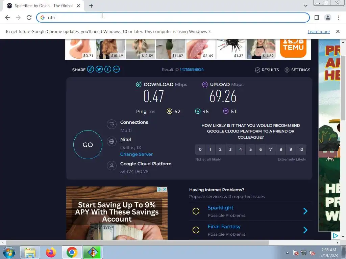Open the savings account ad image
The width and height of the screenshot is (346, 259).
point(117,213)
